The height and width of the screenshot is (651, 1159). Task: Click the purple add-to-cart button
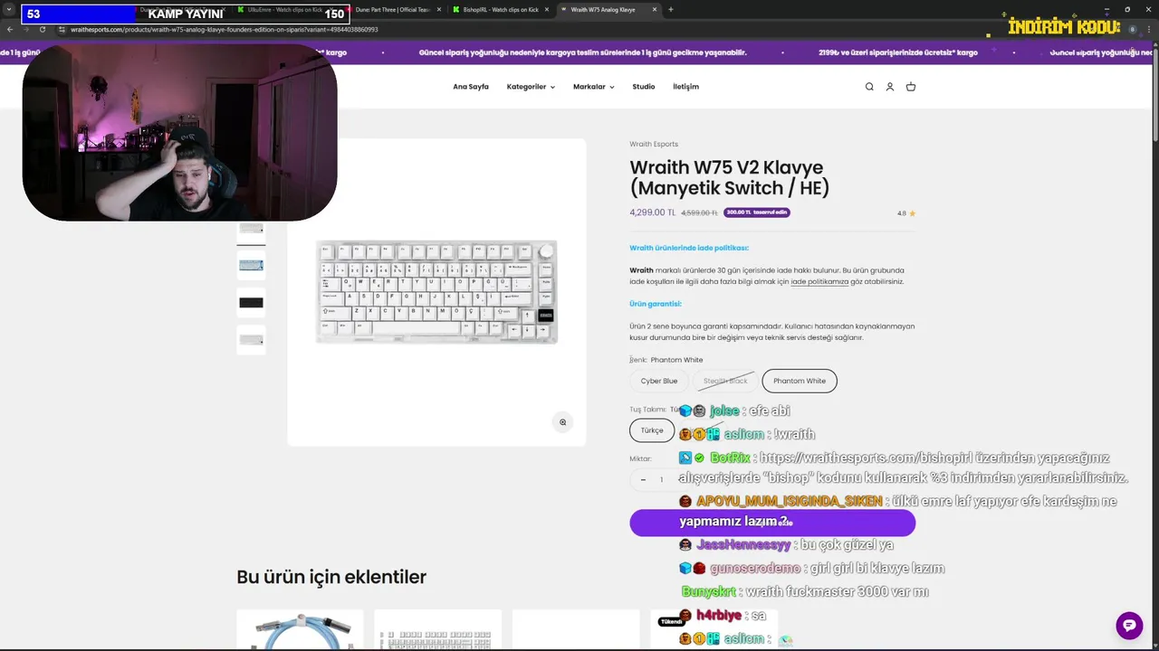click(772, 523)
